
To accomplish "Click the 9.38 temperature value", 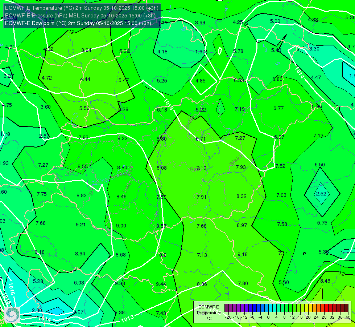I will 120,283.
